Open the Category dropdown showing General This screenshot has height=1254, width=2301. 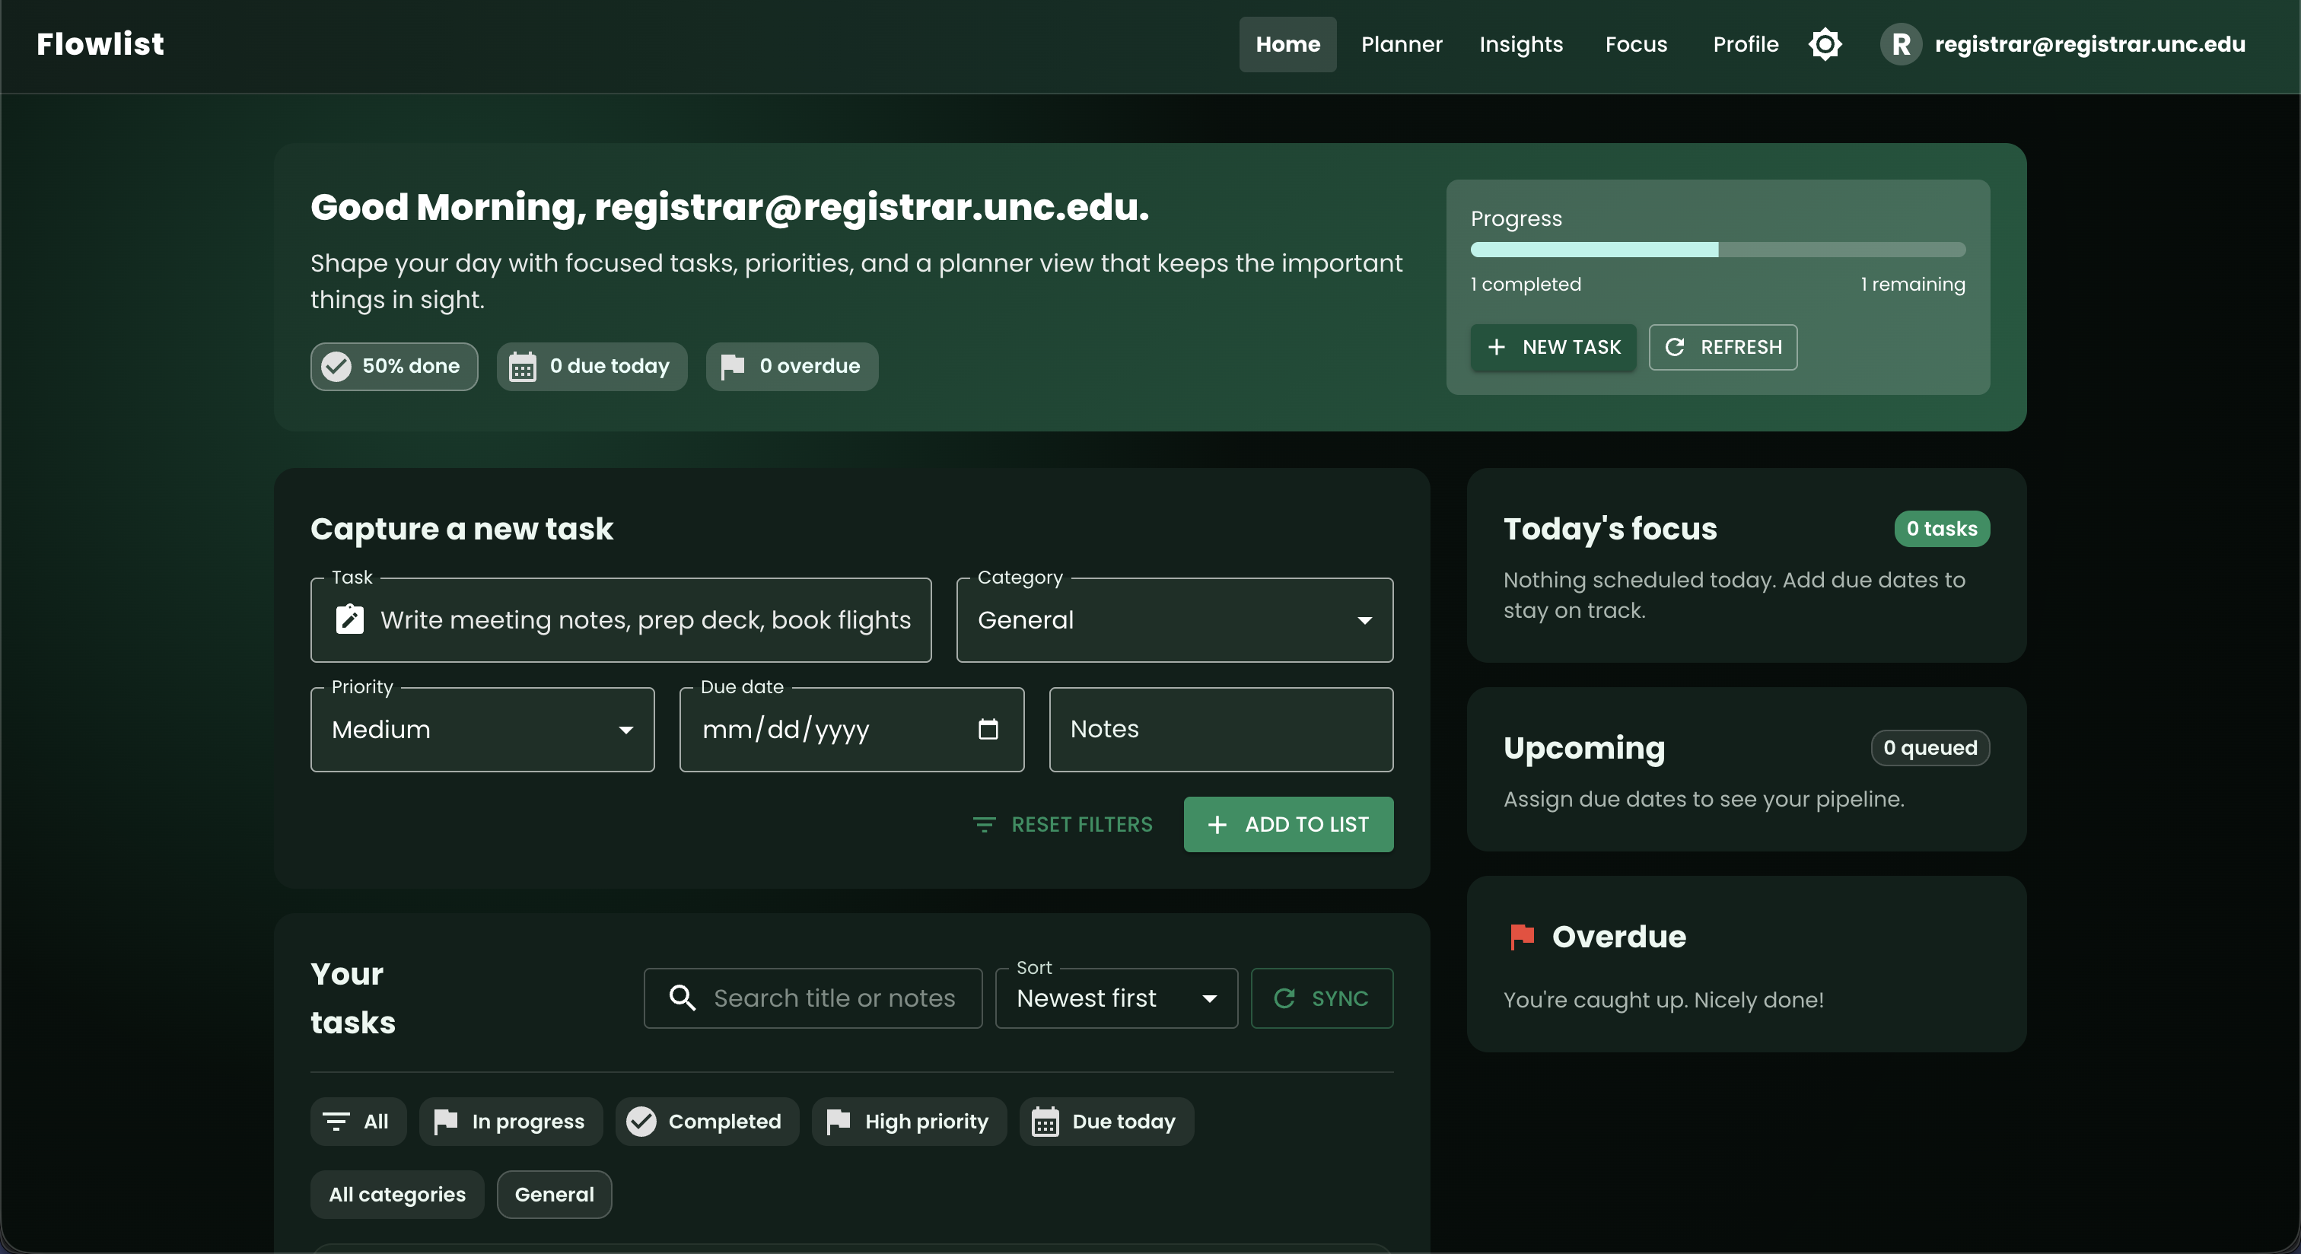[1174, 620]
